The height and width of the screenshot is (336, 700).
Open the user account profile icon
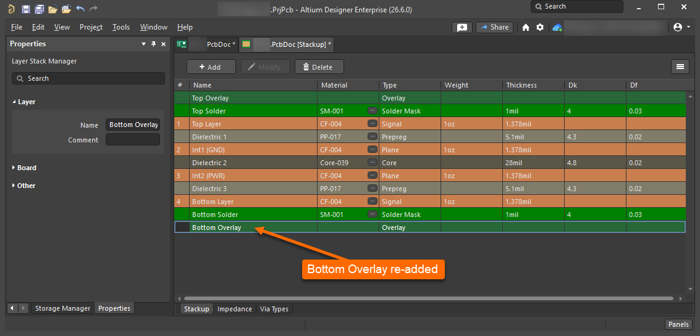tap(678, 27)
